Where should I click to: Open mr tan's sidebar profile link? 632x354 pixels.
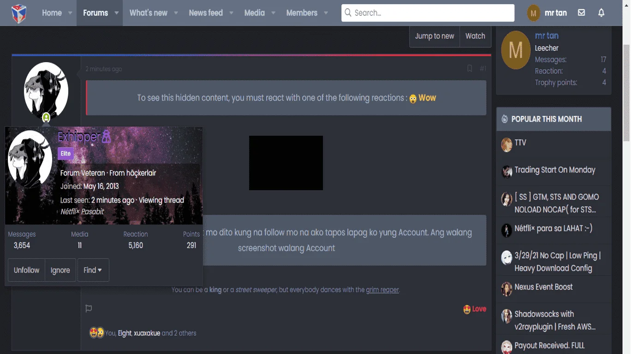[x=547, y=36]
